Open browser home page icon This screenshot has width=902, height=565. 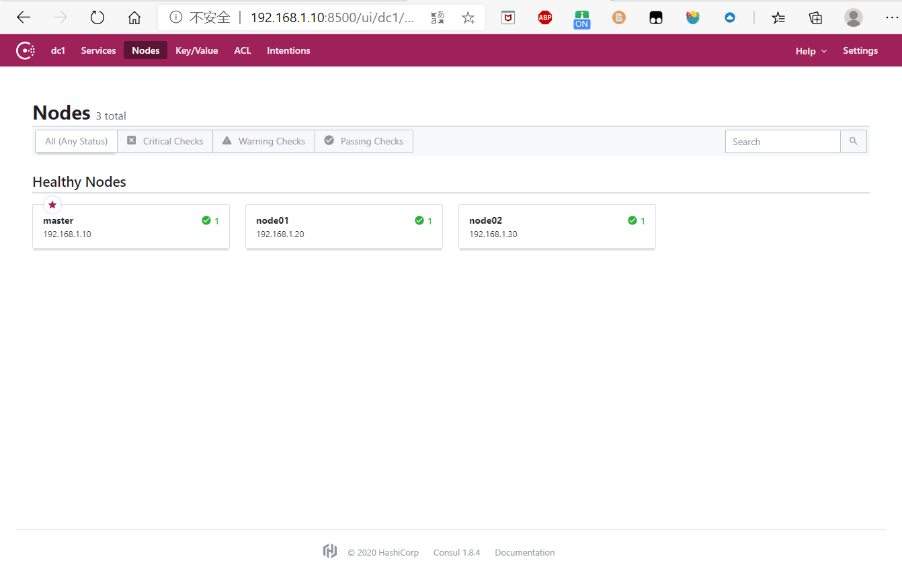(134, 18)
